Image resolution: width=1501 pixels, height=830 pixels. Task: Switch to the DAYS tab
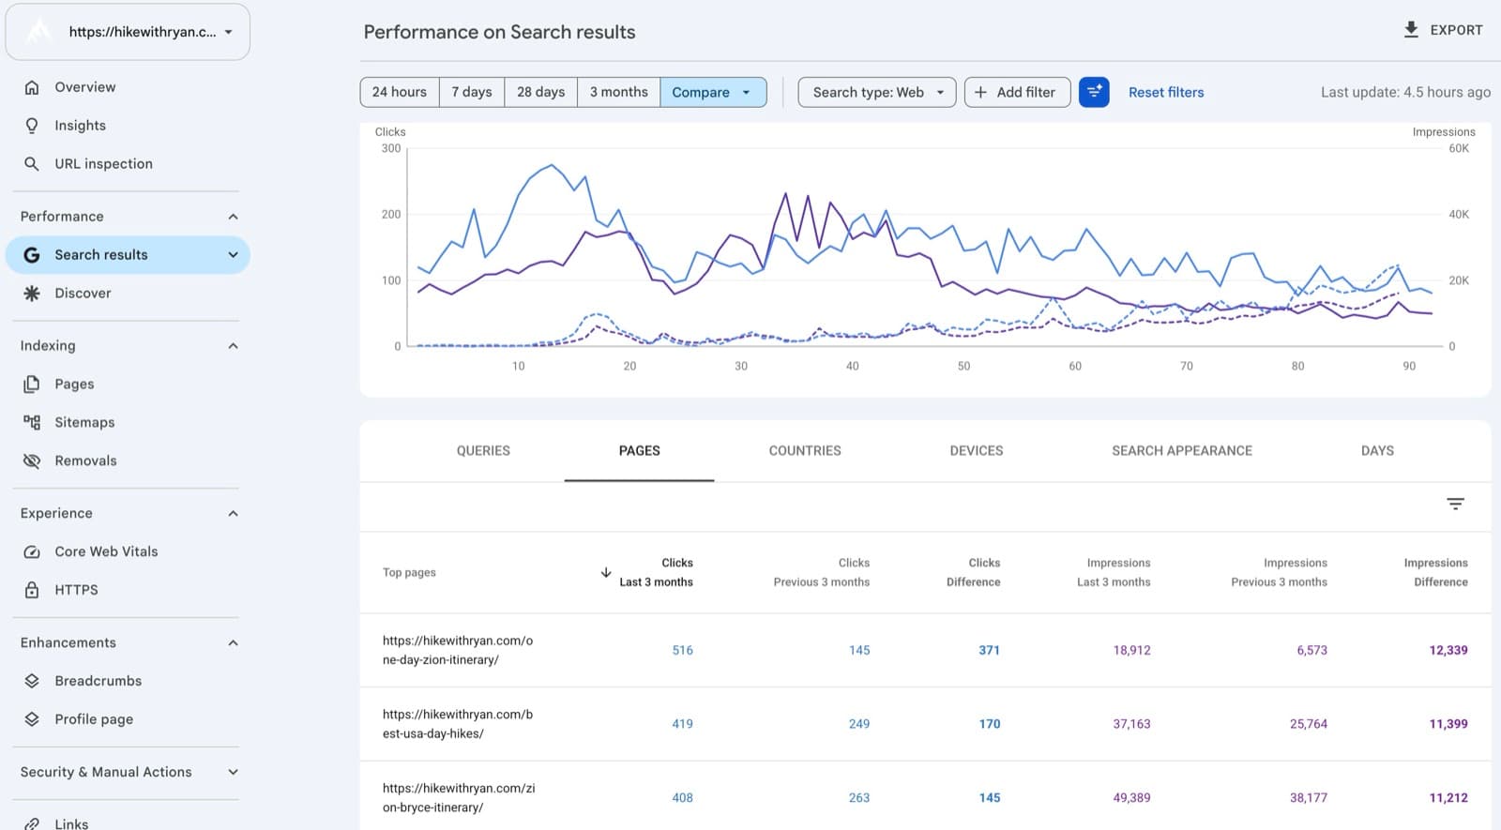point(1377,451)
